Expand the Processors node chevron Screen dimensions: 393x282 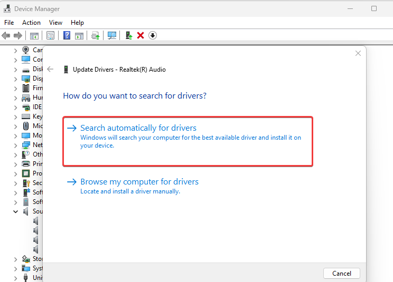point(15,174)
